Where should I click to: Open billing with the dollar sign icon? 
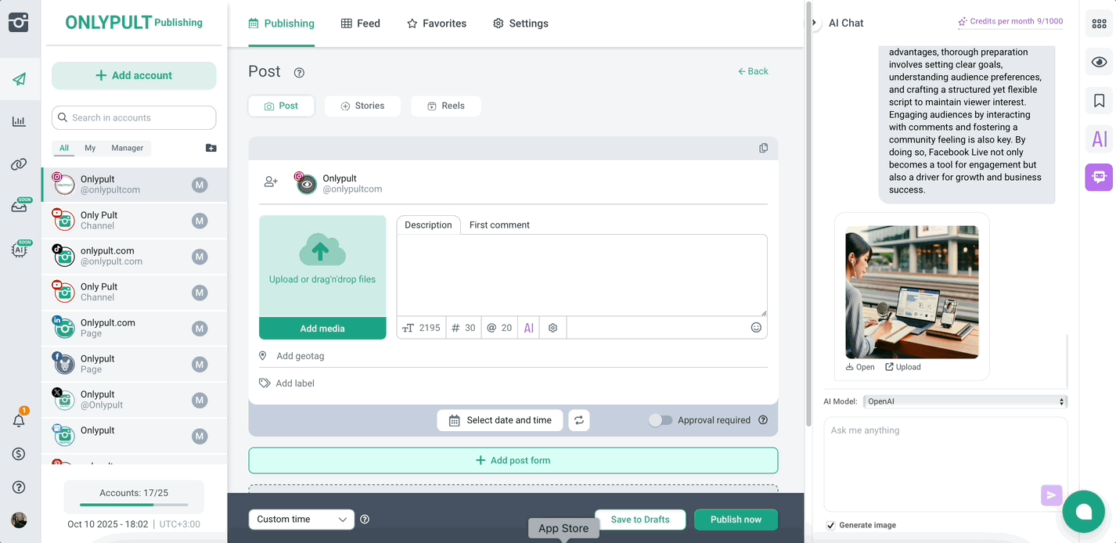19,453
